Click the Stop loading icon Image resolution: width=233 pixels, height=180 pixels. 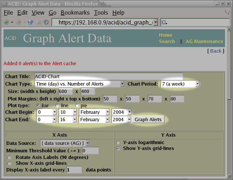click(39, 22)
